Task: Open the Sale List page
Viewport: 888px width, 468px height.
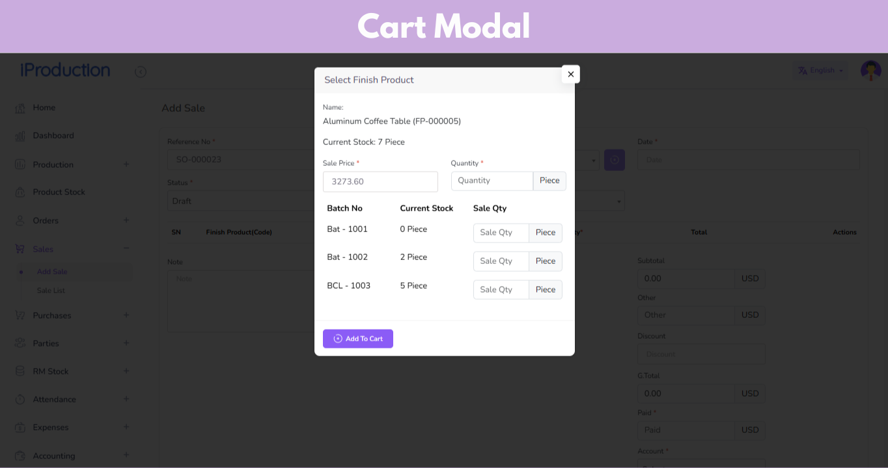Action: point(51,291)
